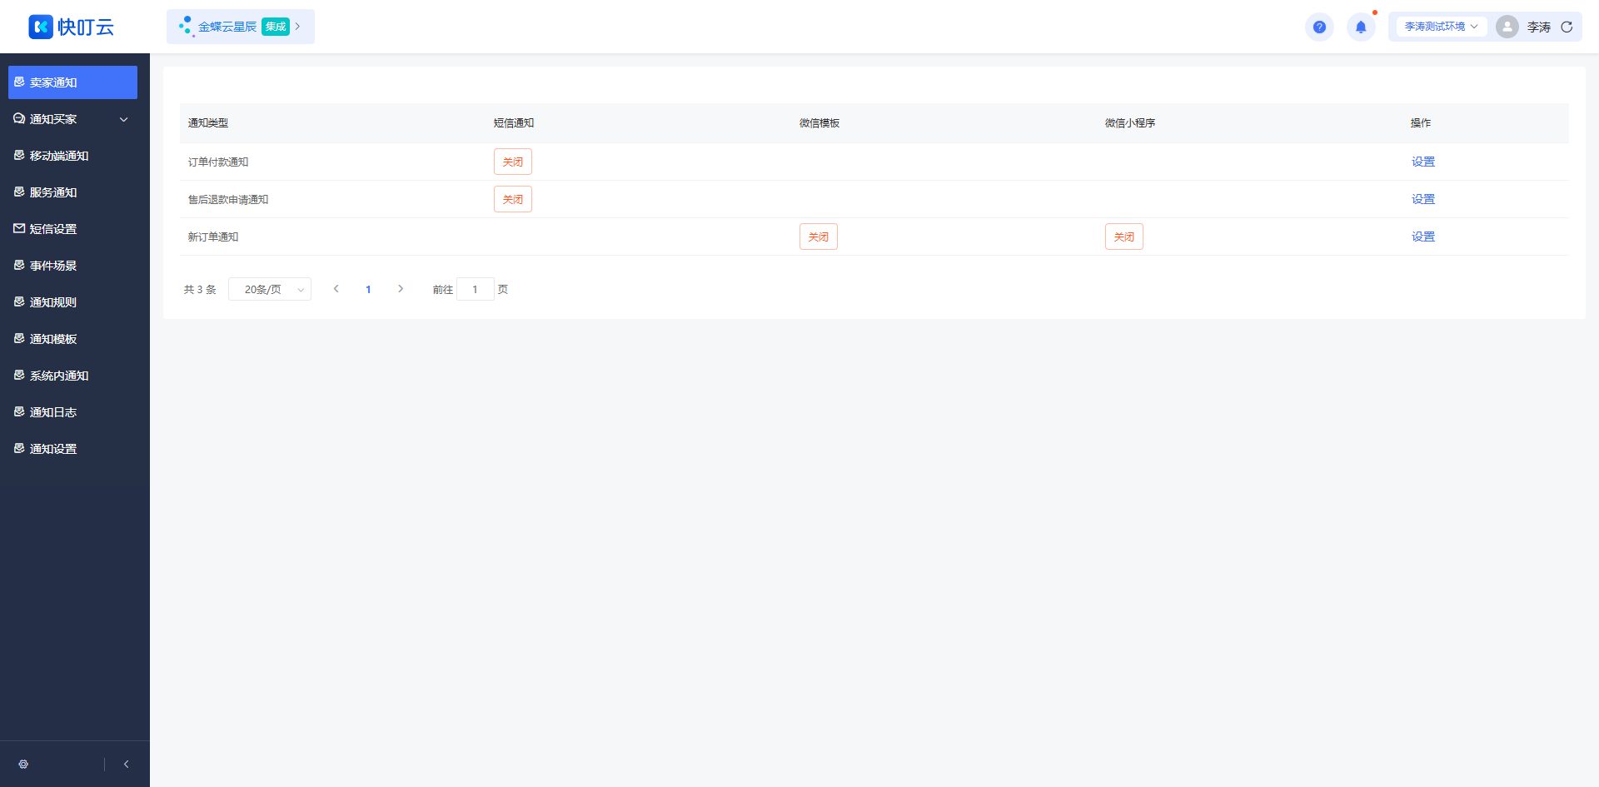This screenshot has height=787, width=1599.
Task: Open the 通知日志 menu item
Action: coord(72,412)
